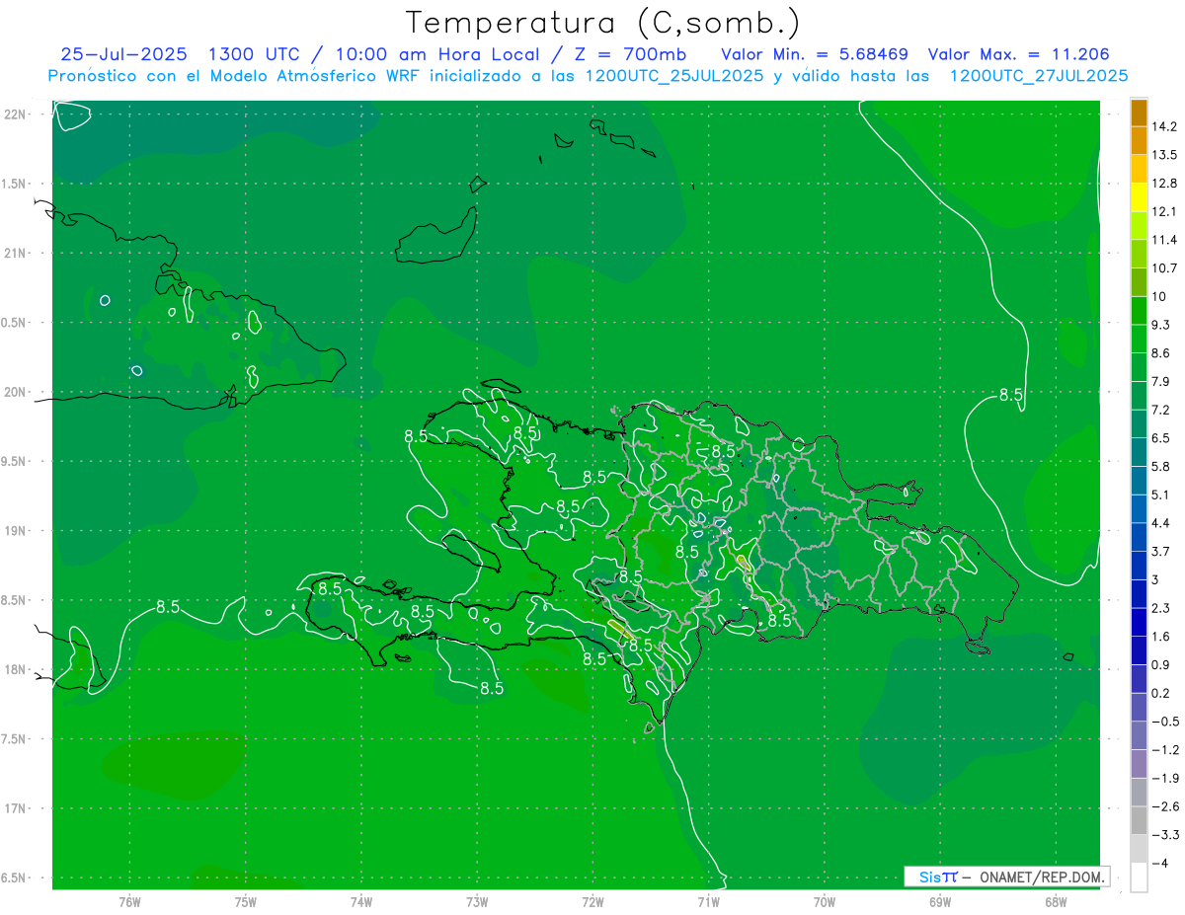Select the date "25-Jul-2025" in the header

click(123, 54)
